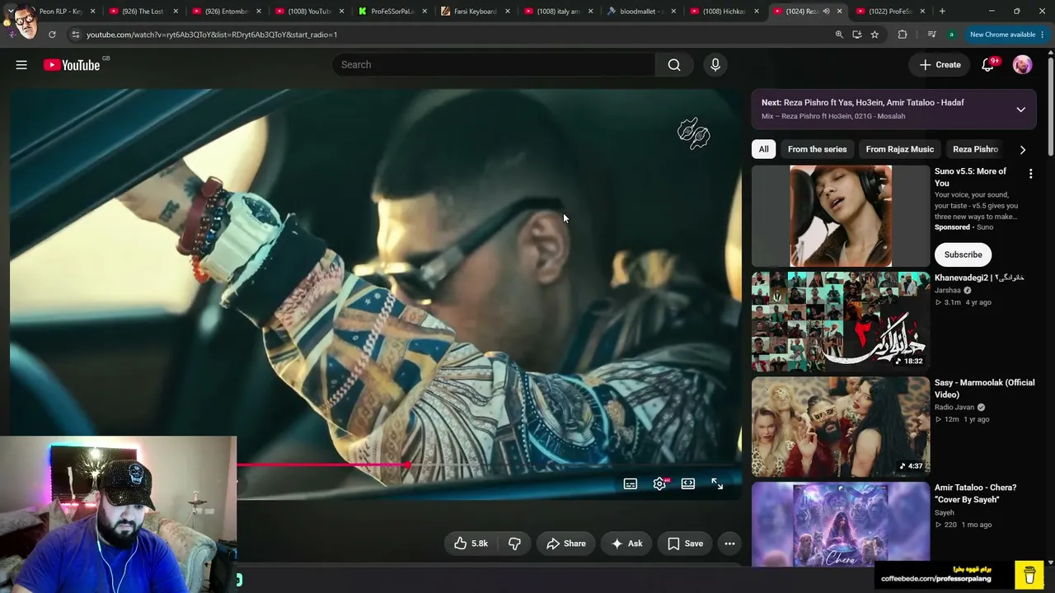
Task: Dislike this video
Action: coord(514,544)
